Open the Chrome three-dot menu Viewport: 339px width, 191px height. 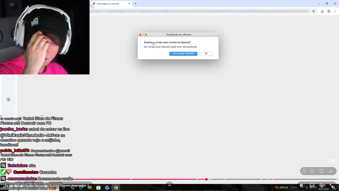pos(335,11)
